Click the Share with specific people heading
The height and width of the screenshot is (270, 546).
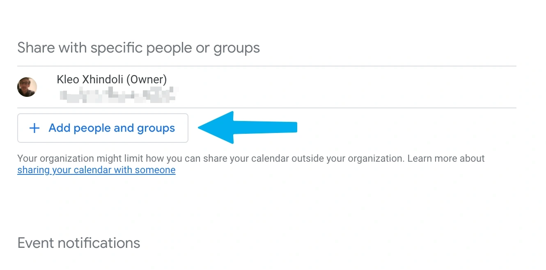pos(138,47)
